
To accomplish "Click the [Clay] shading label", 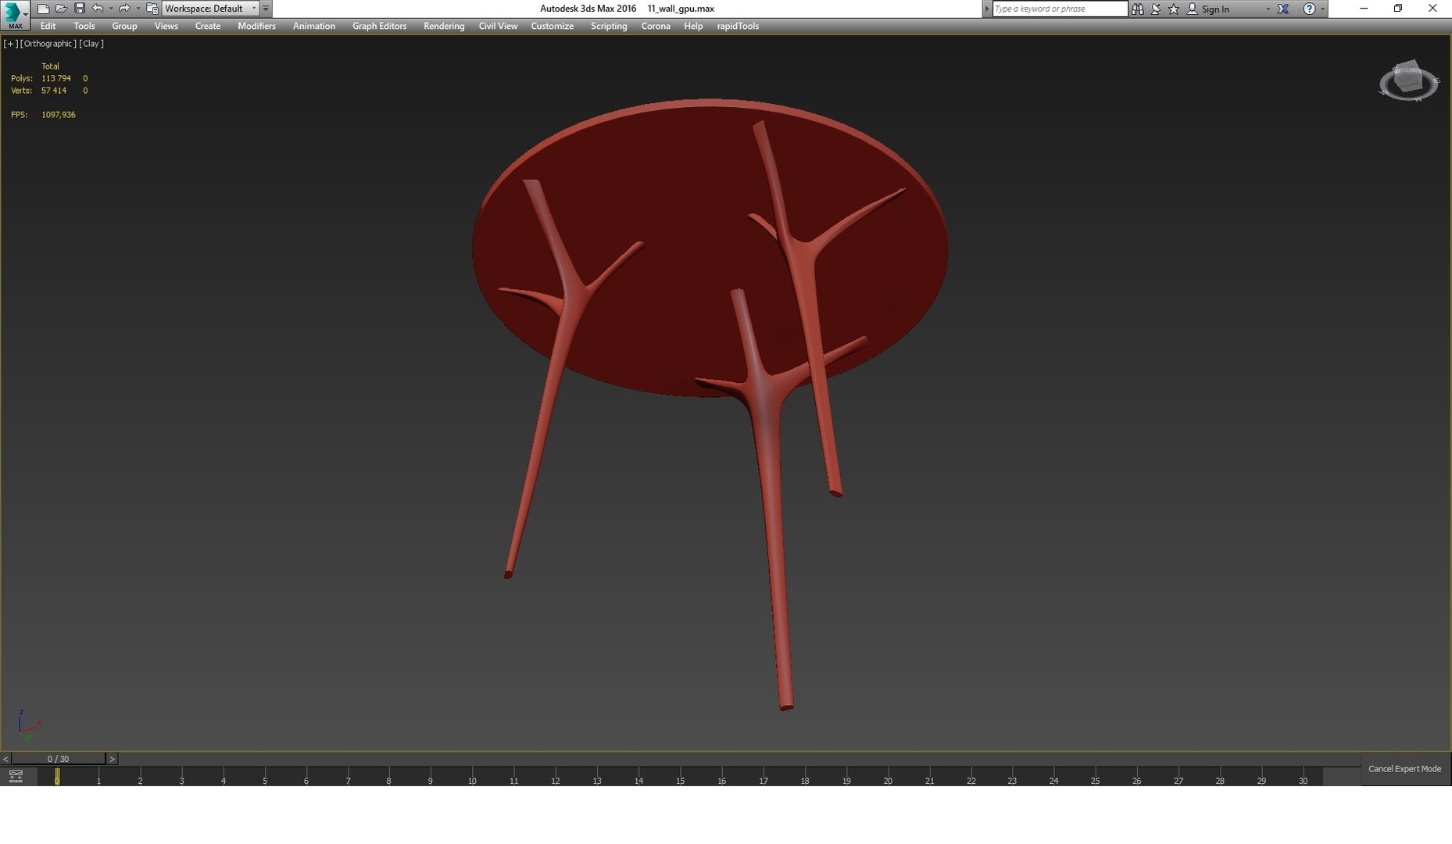I will [91, 44].
